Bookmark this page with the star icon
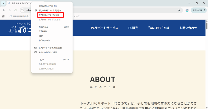This screenshot has width=208, height=109. point(179,10)
